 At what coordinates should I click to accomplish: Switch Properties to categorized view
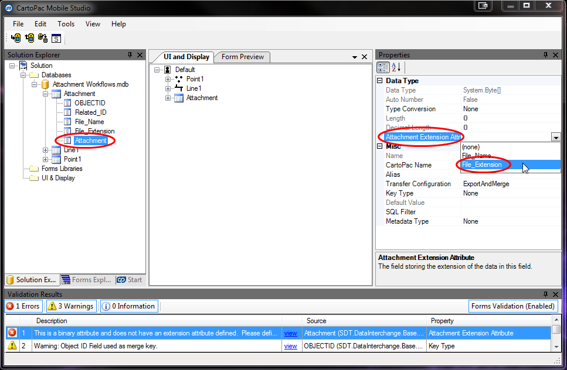382,67
